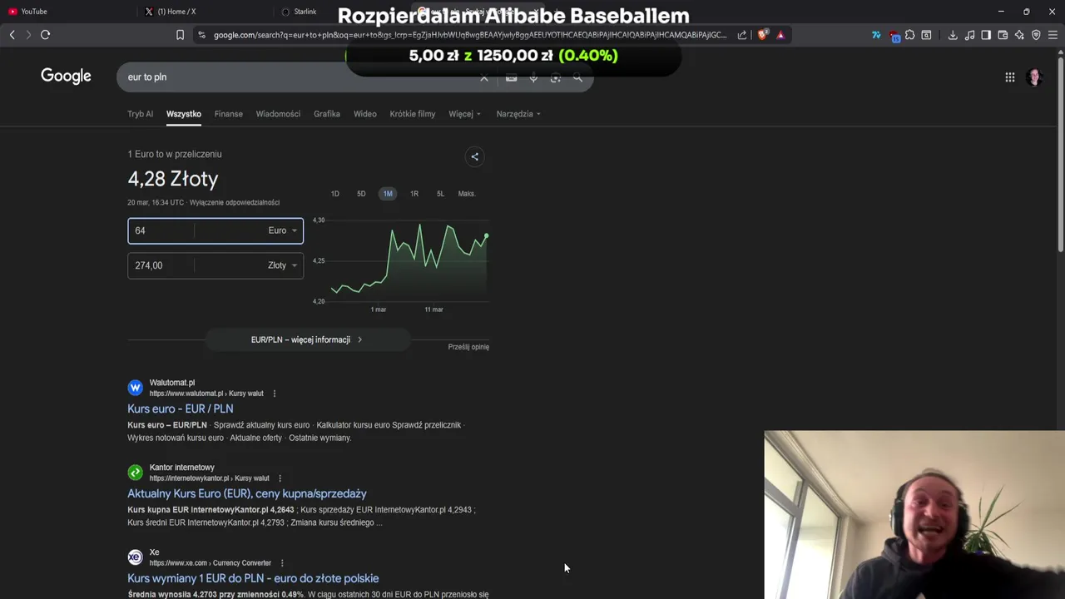Open the browser hamburger menu
1065x599 pixels.
[1053, 35]
